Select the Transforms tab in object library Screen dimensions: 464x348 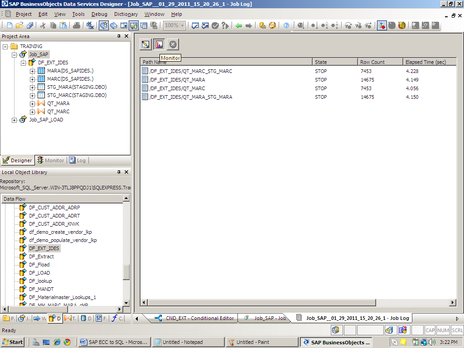[x=70, y=319]
